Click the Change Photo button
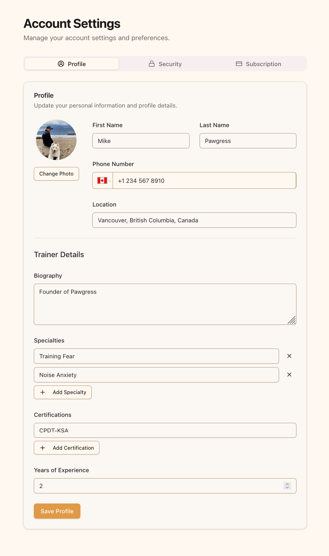The width and height of the screenshot is (329, 556). tap(56, 174)
